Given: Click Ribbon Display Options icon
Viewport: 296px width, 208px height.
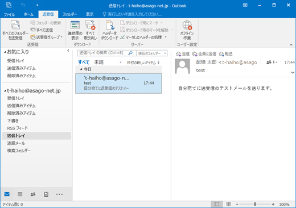Looking at the screenshot, I should 245,5.
